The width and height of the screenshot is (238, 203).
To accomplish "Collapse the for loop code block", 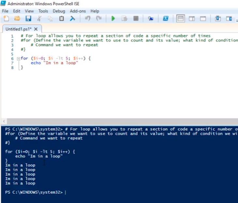I will tap(18, 59).
